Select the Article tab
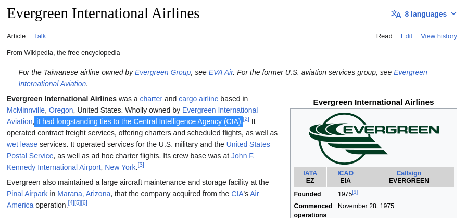The width and height of the screenshot is (466, 218). click(16, 36)
